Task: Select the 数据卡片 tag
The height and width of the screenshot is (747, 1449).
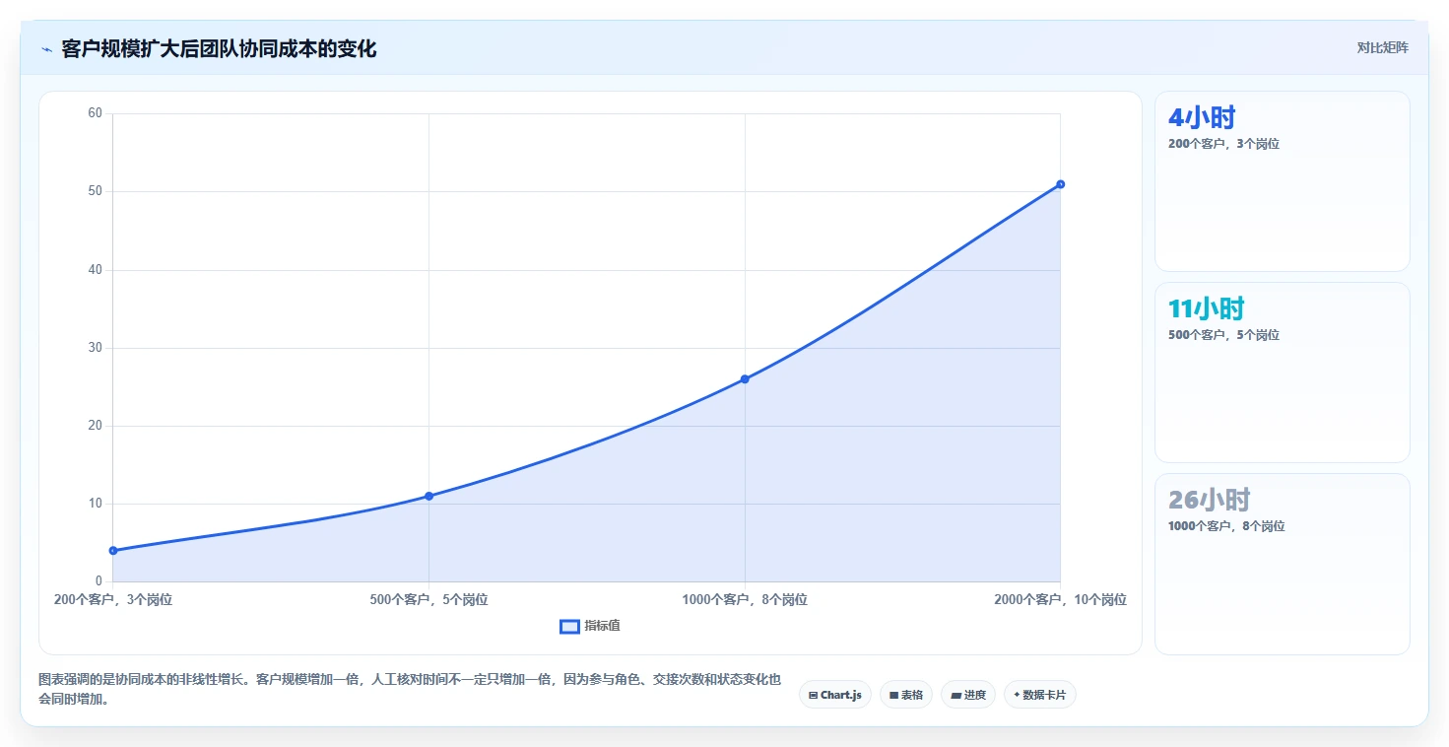Action: pyautogui.click(x=1039, y=695)
